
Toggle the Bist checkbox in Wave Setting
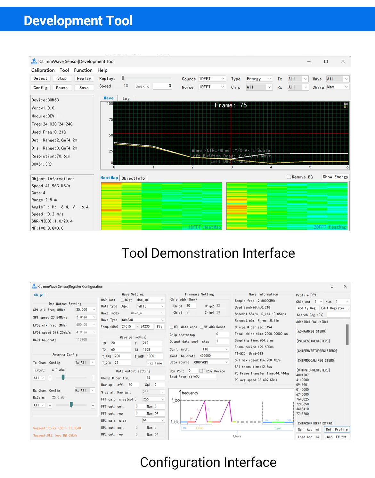(123, 300)
